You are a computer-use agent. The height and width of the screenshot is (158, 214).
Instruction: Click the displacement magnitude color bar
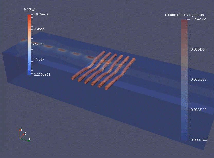tap(184, 80)
